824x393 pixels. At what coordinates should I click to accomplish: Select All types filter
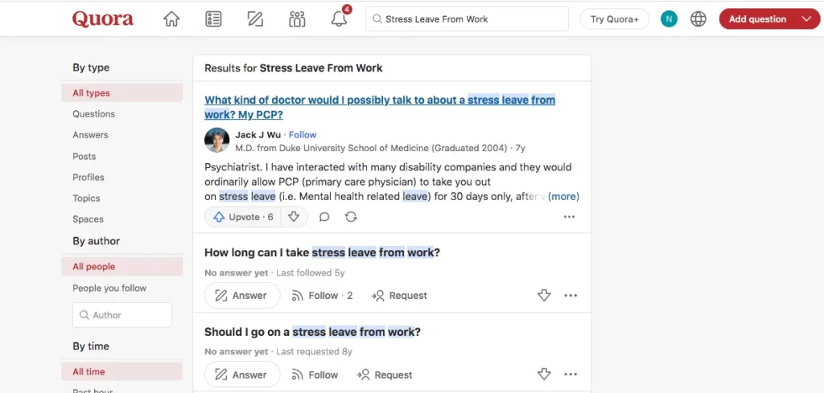[x=122, y=93]
